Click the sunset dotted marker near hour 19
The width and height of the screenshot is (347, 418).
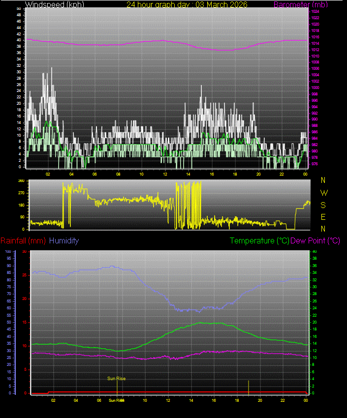coord(249,387)
